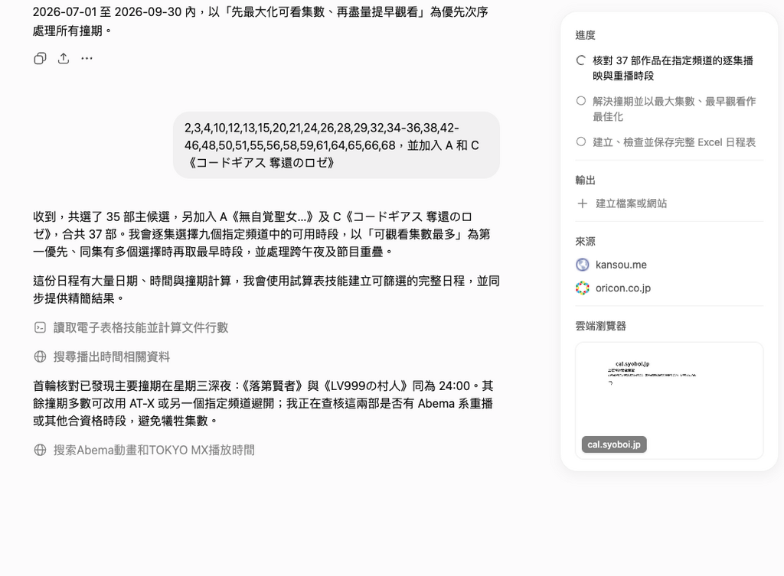Screen dimensions: 784x576
Task: Click the 解決撞期並以最大集數 progress text
Action: click(674, 109)
